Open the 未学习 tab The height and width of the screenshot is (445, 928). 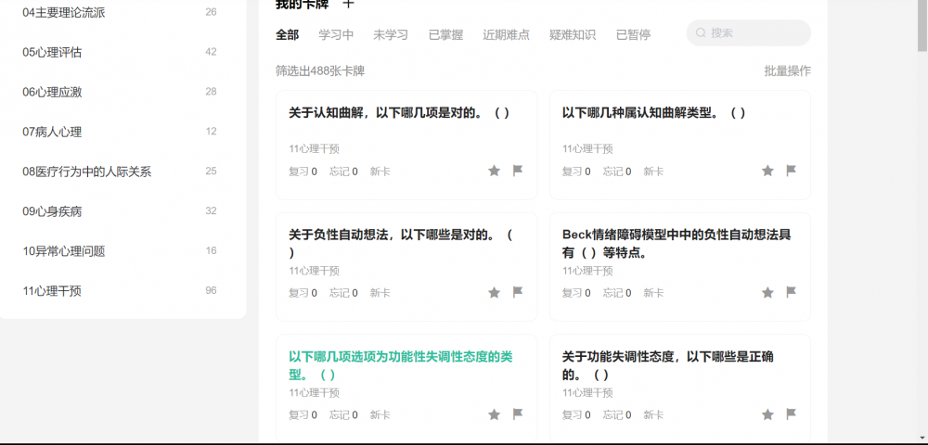pos(391,35)
